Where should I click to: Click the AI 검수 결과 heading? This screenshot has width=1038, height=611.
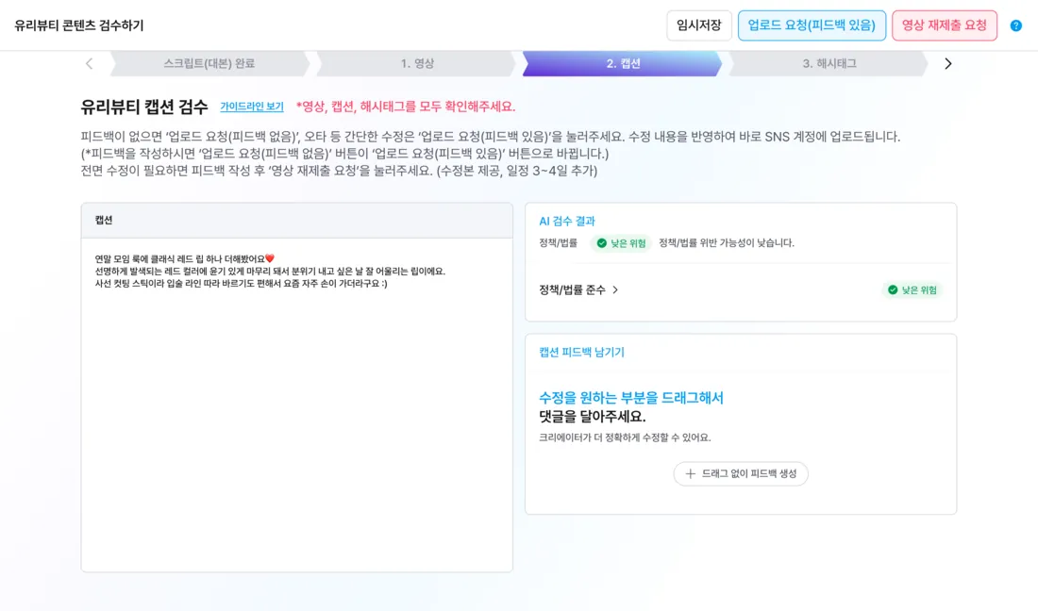[567, 221]
